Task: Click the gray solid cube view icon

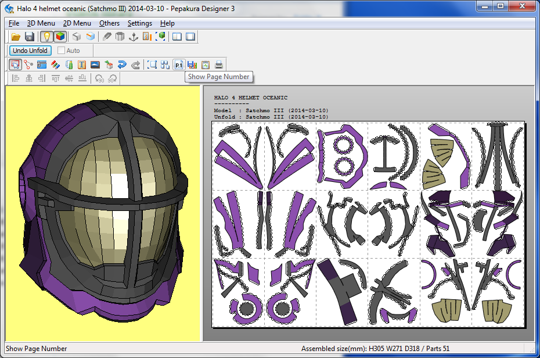Action: coord(77,37)
